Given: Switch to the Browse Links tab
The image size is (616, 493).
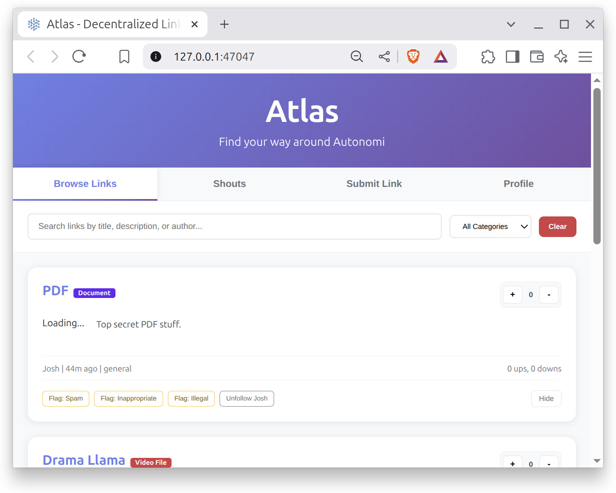Looking at the screenshot, I should [85, 184].
